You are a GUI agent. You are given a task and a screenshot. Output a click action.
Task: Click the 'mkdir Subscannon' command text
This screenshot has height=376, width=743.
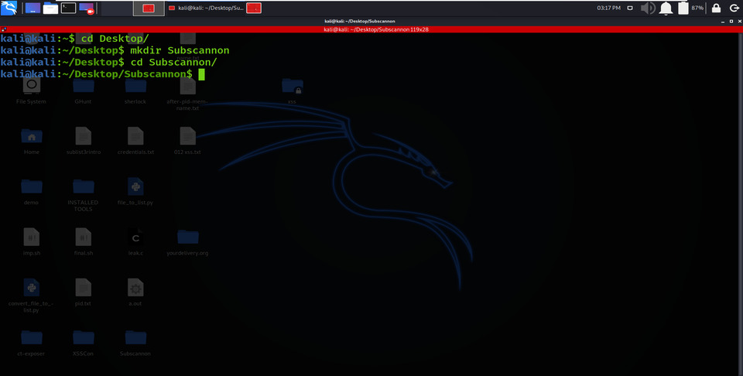180,50
